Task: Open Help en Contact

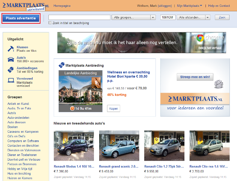Action: [x=219, y=6]
